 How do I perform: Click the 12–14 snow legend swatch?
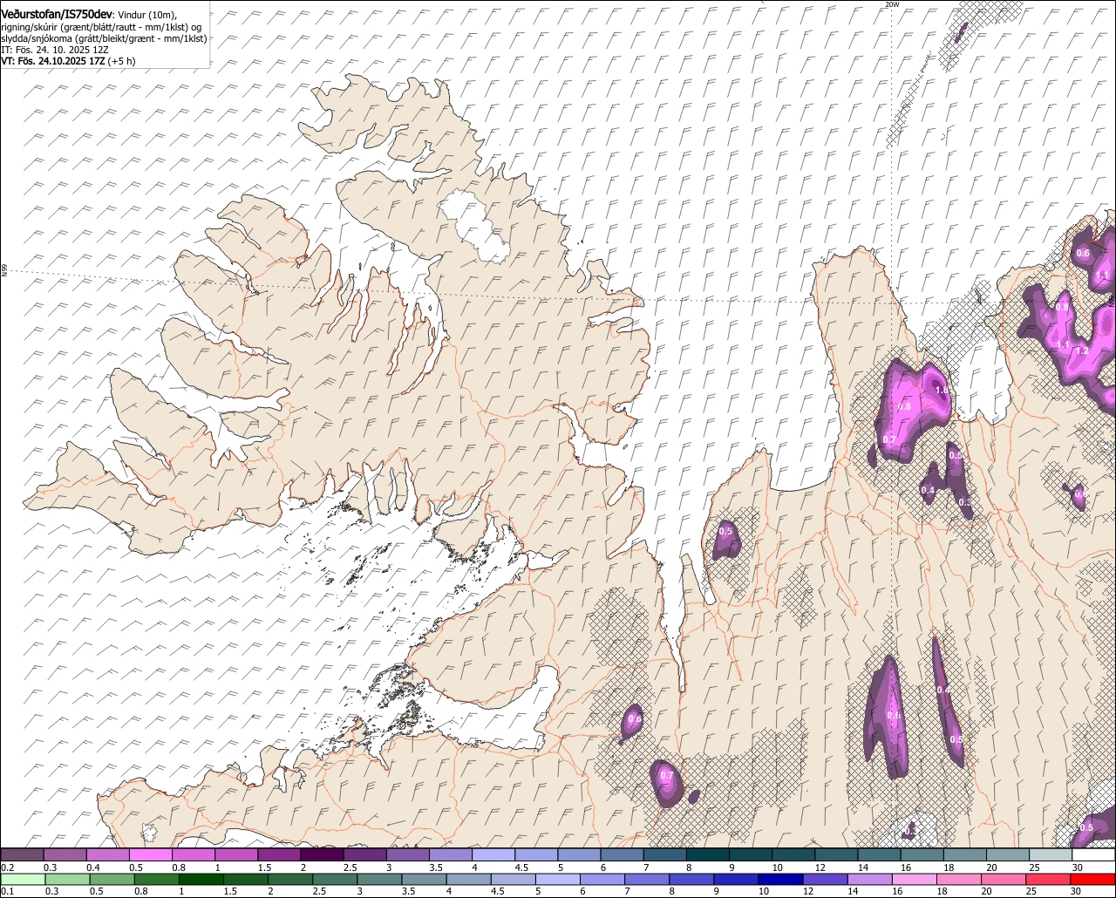tap(837, 854)
